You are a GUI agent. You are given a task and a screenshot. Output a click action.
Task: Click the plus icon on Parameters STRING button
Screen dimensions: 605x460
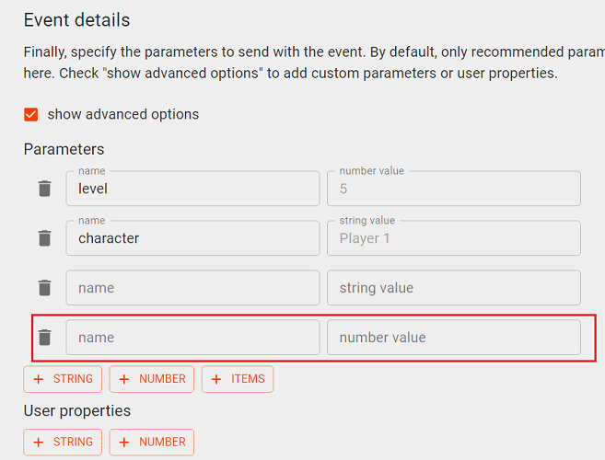point(38,379)
